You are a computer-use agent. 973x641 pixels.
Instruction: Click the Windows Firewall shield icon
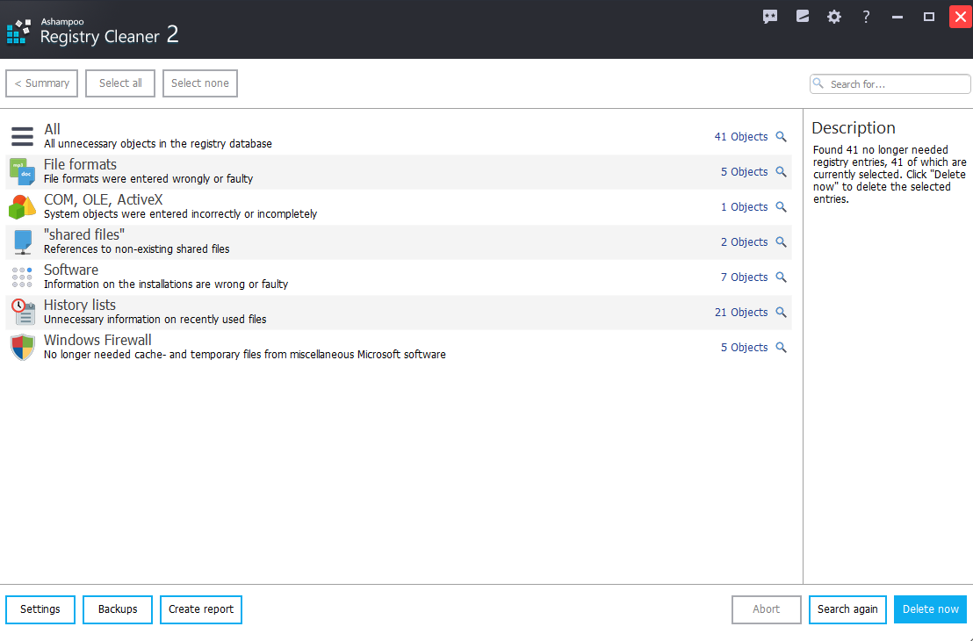click(22, 348)
